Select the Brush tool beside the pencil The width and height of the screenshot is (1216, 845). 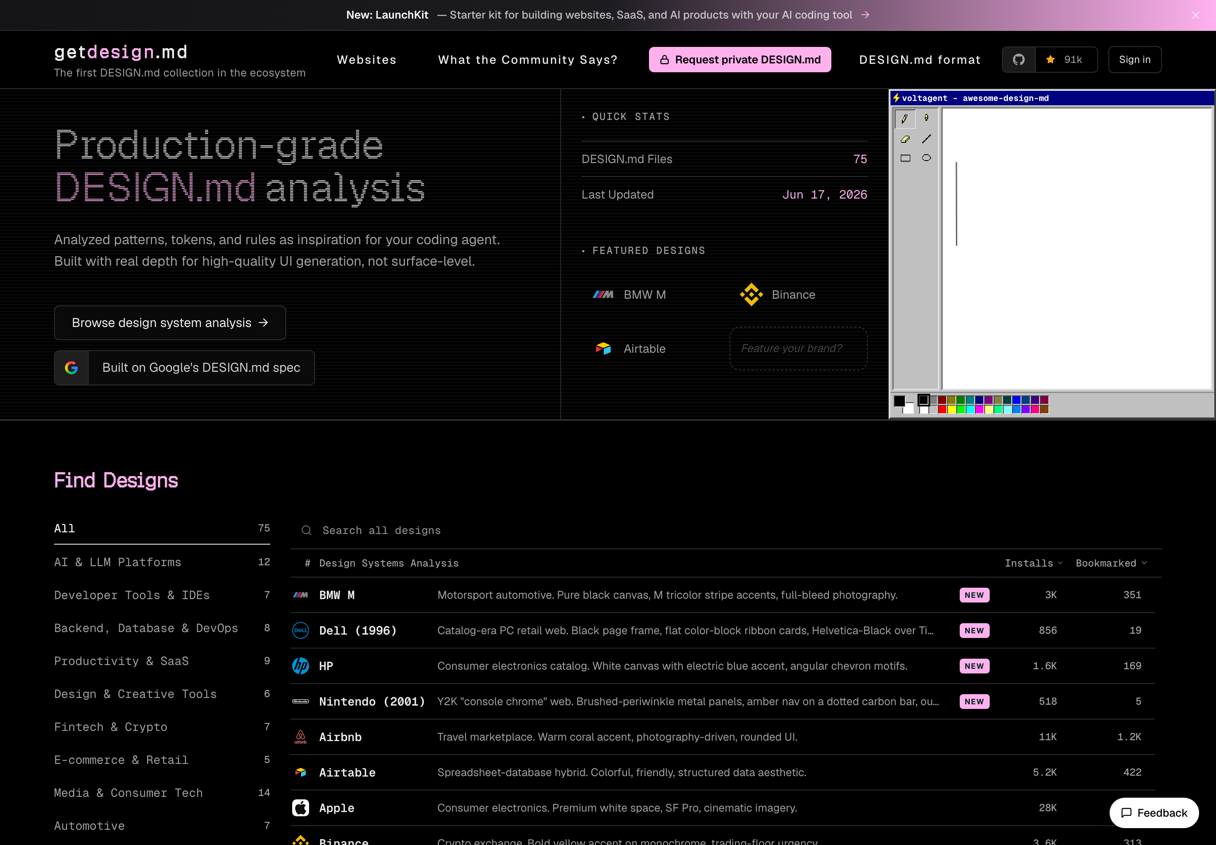(926, 118)
